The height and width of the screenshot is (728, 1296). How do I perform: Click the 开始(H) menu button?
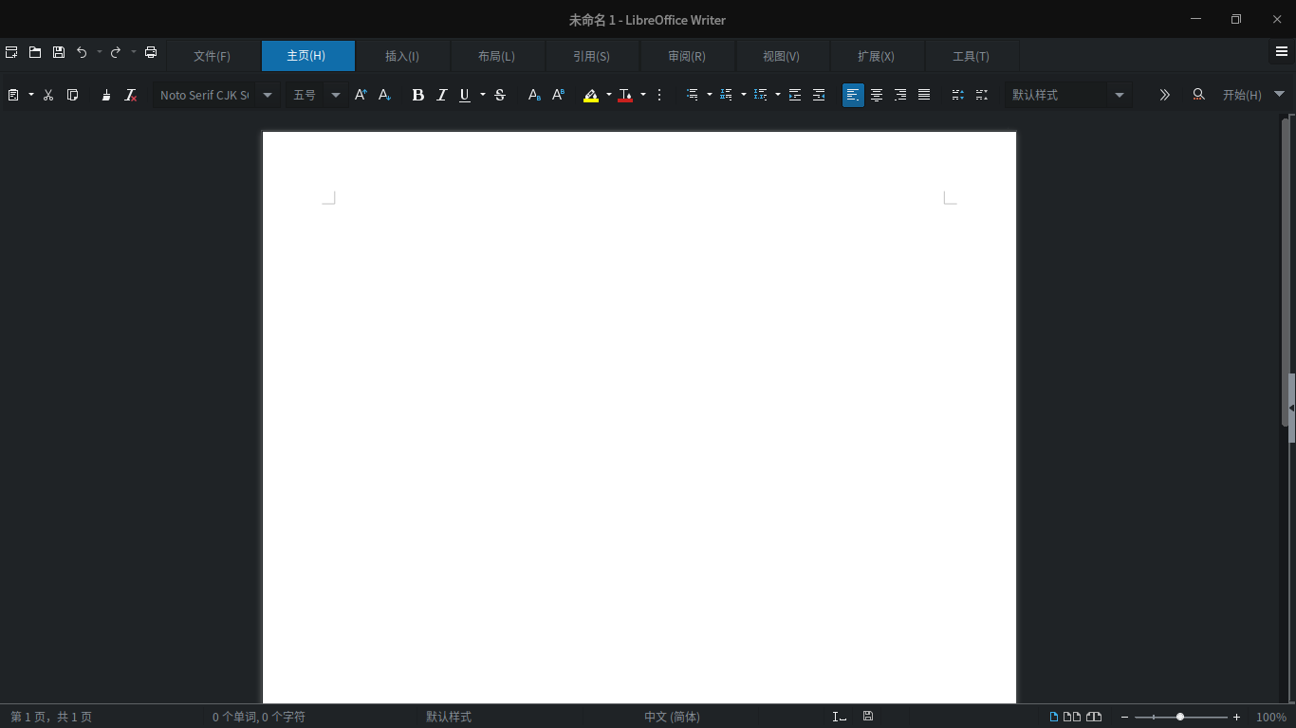click(x=1242, y=95)
